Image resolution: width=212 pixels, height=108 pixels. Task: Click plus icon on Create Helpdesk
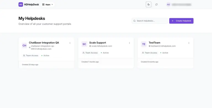173,21
